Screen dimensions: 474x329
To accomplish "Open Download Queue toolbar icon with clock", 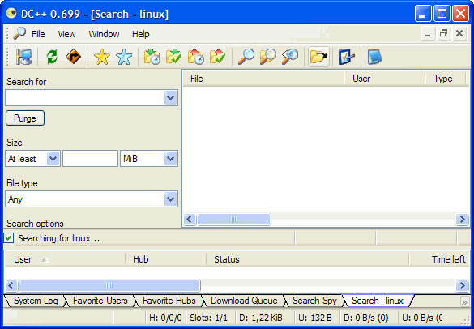I will pos(152,57).
